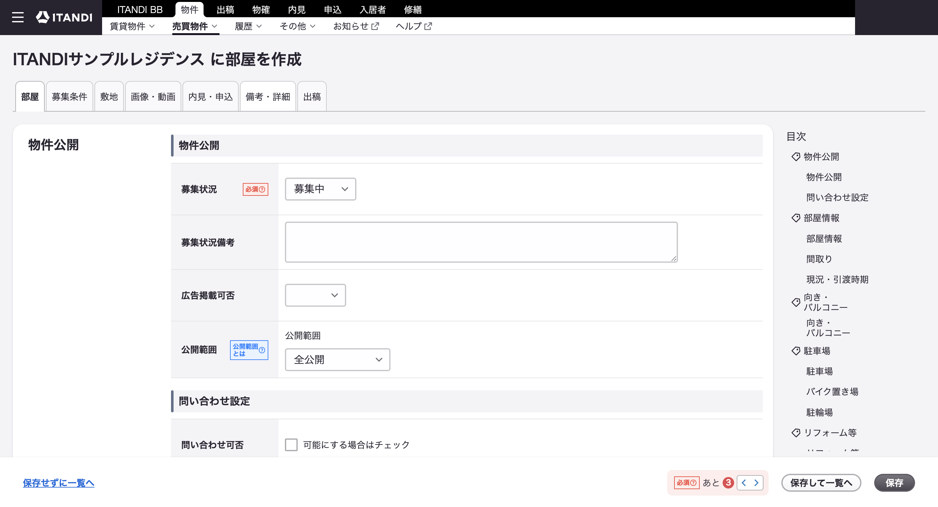Viewport: 938px width, 507px height.
Task: Open the 修繕 top navigation item
Action: click(413, 10)
